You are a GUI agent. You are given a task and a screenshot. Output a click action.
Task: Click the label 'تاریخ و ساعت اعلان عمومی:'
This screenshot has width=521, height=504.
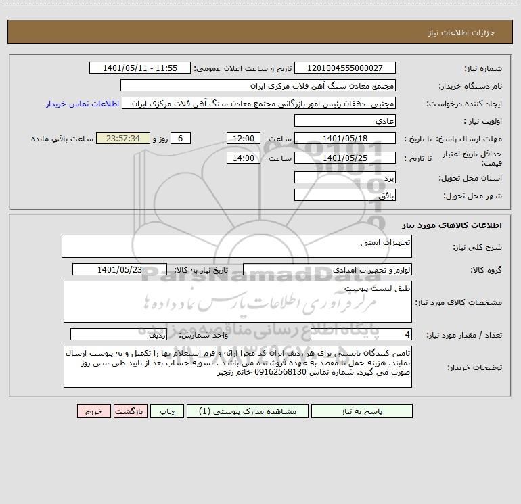(242, 68)
